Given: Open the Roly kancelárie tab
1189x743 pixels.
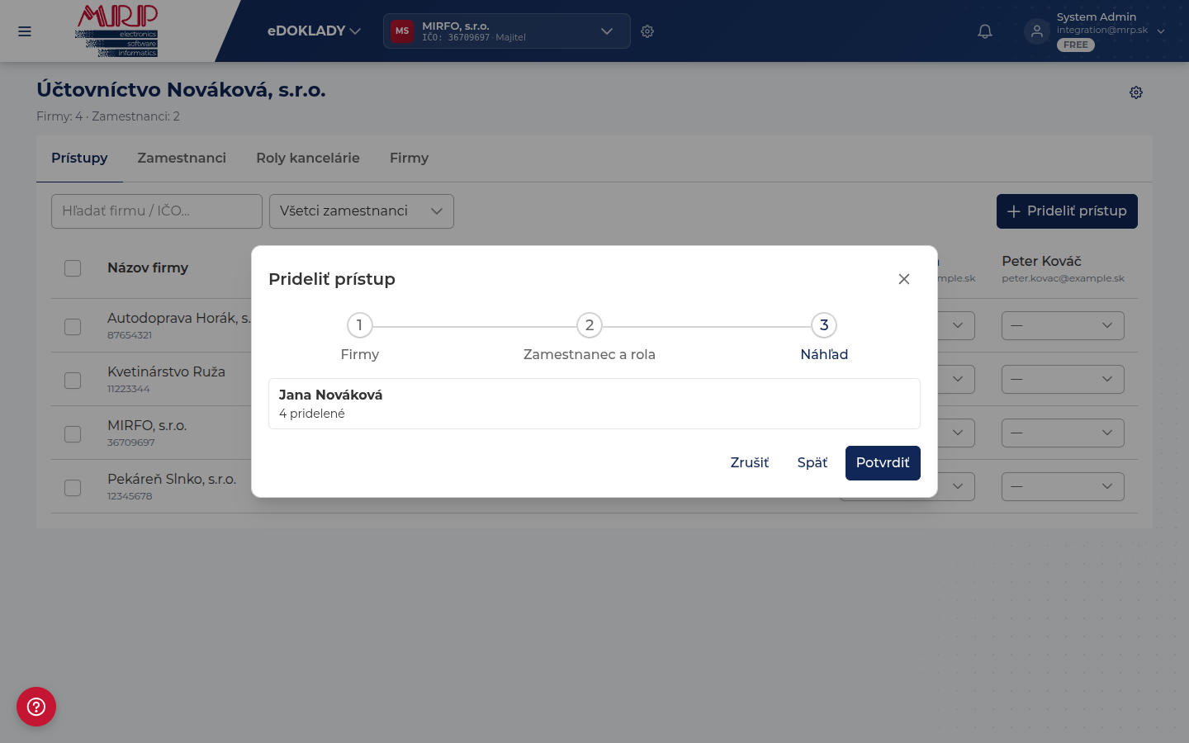Looking at the screenshot, I should click(x=308, y=158).
